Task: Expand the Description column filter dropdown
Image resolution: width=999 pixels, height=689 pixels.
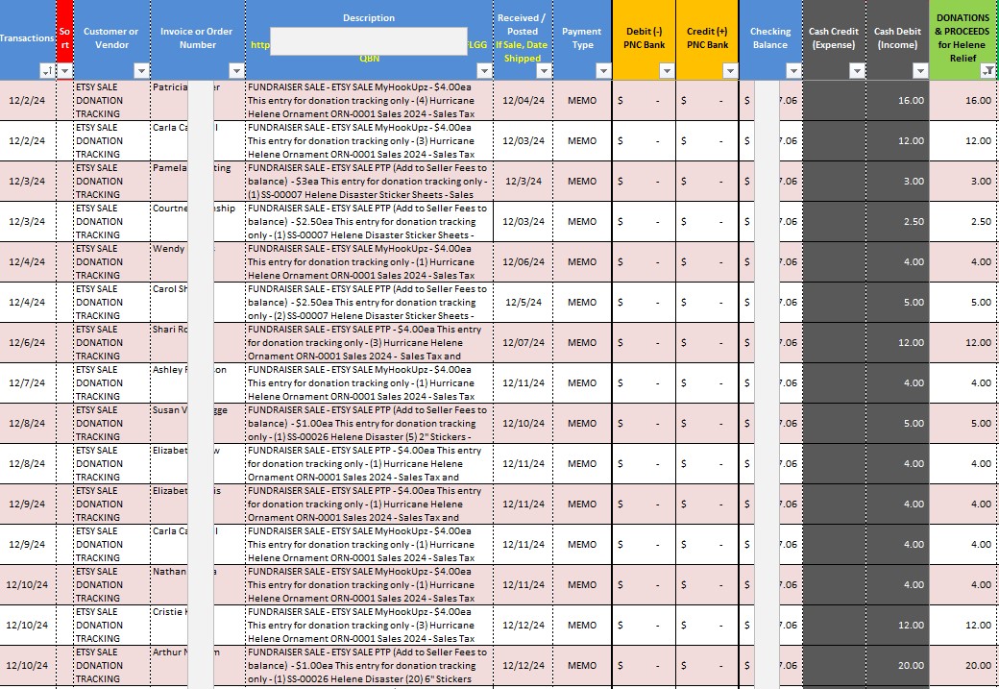Action: tap(484, 71)
